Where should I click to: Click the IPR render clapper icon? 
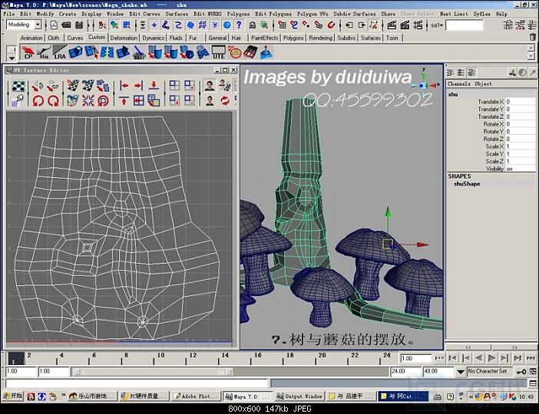tap(405, 25)
